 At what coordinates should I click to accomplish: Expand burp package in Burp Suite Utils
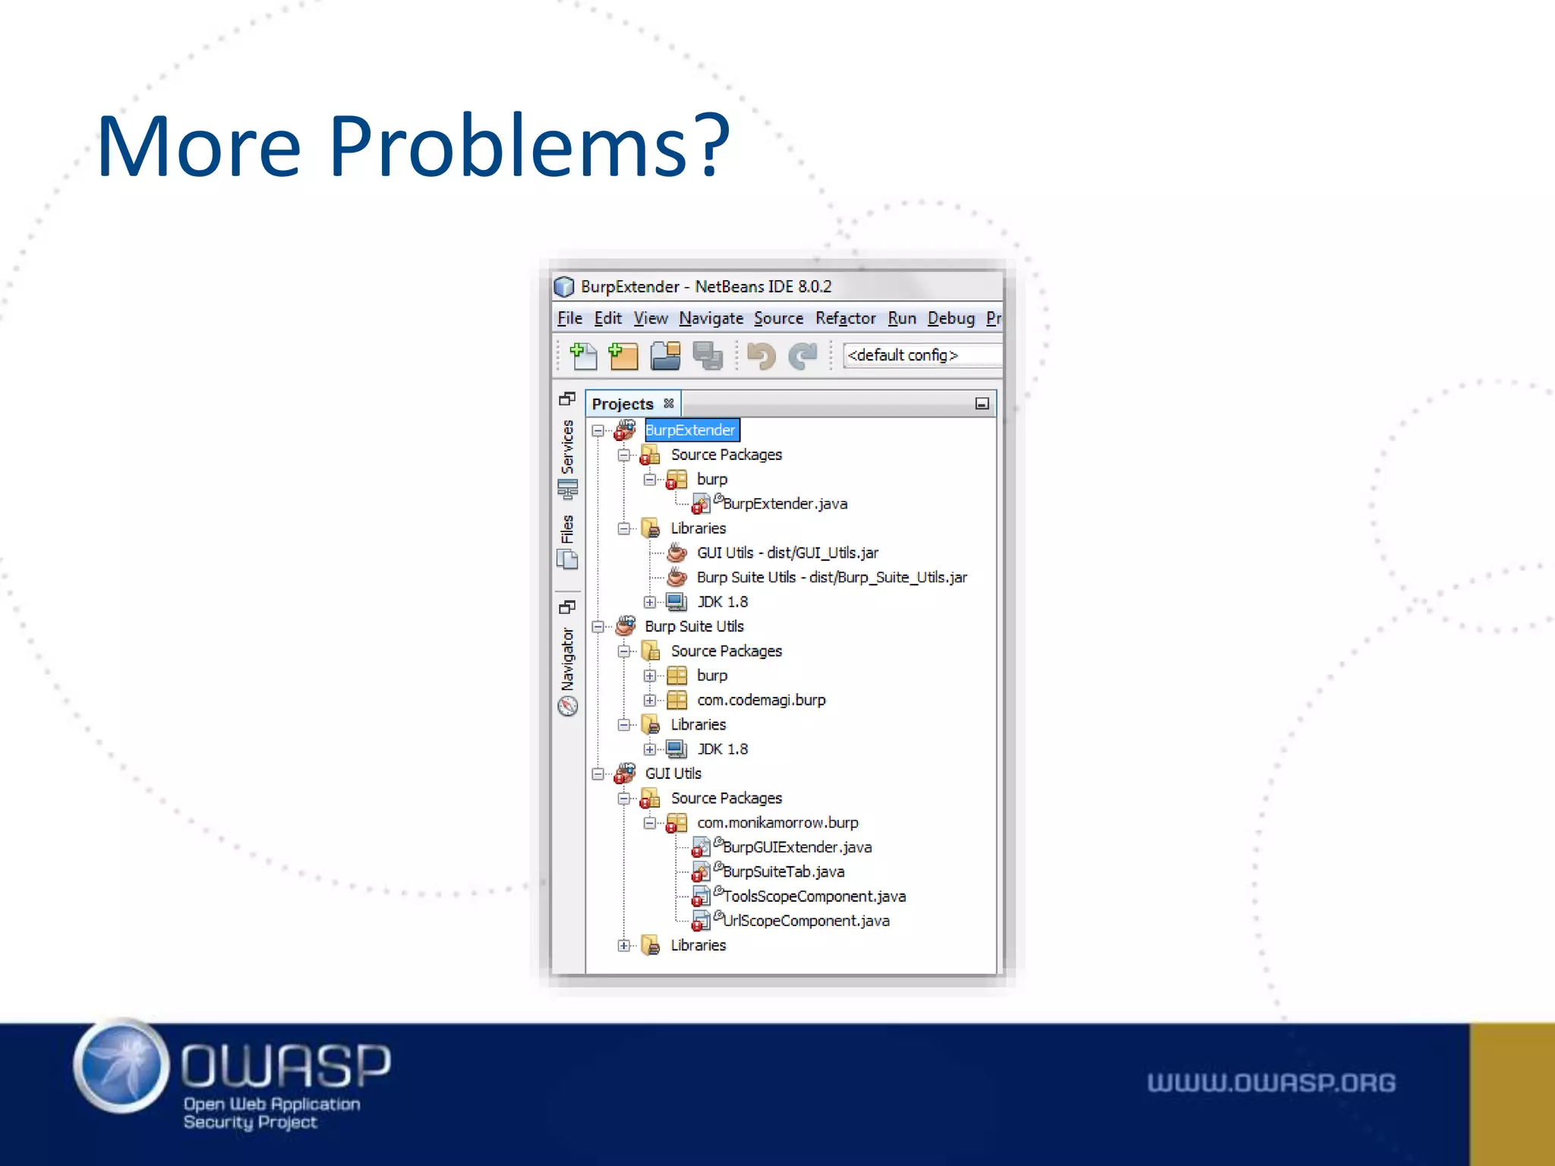pyautogui.click(x=650, y=676)
